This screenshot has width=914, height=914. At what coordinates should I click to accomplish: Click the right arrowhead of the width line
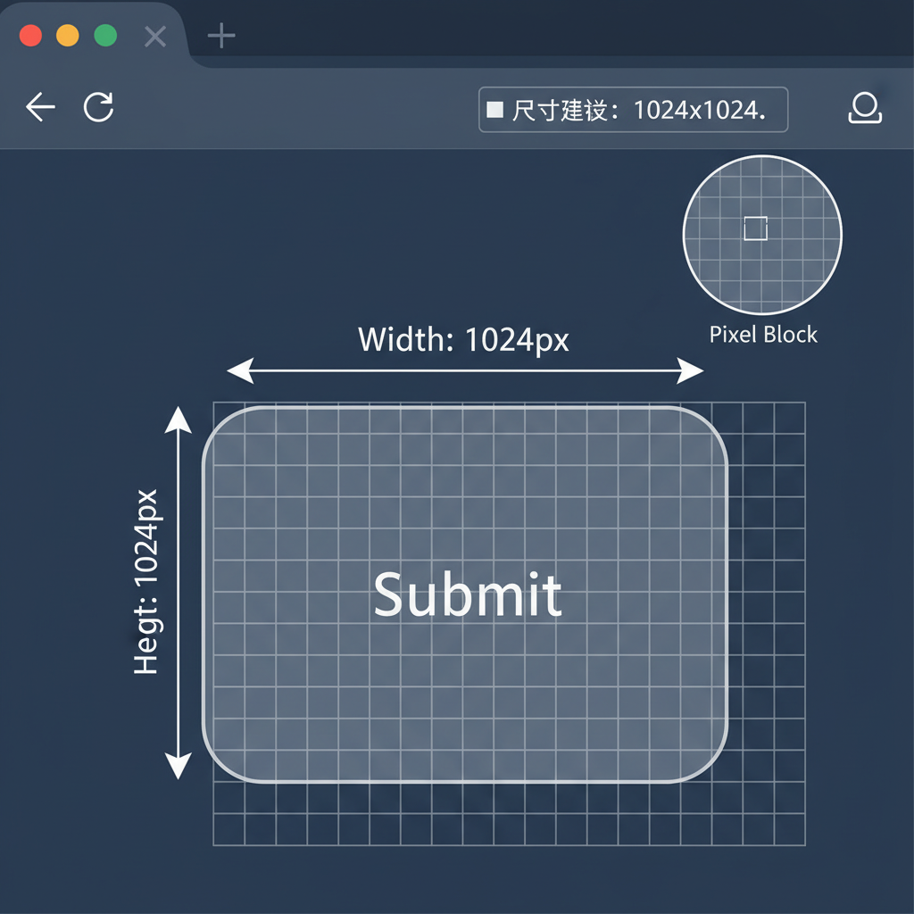pos(691,370)
